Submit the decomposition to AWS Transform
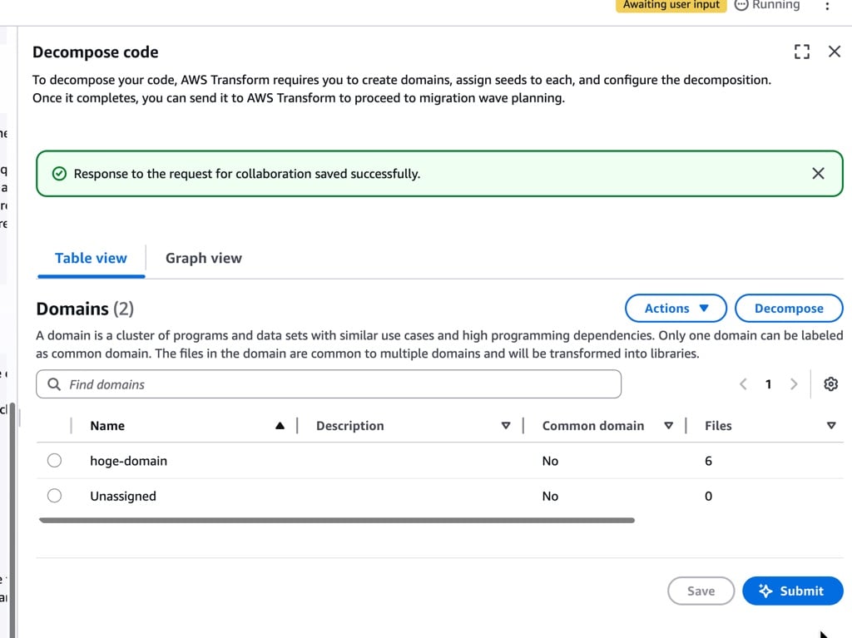 click(792, 591)
